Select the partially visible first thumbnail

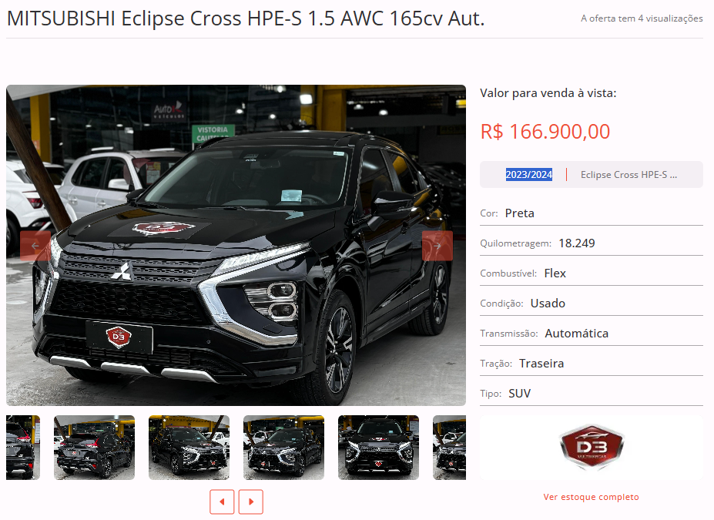pyautogui.click(x=23, y=448)
